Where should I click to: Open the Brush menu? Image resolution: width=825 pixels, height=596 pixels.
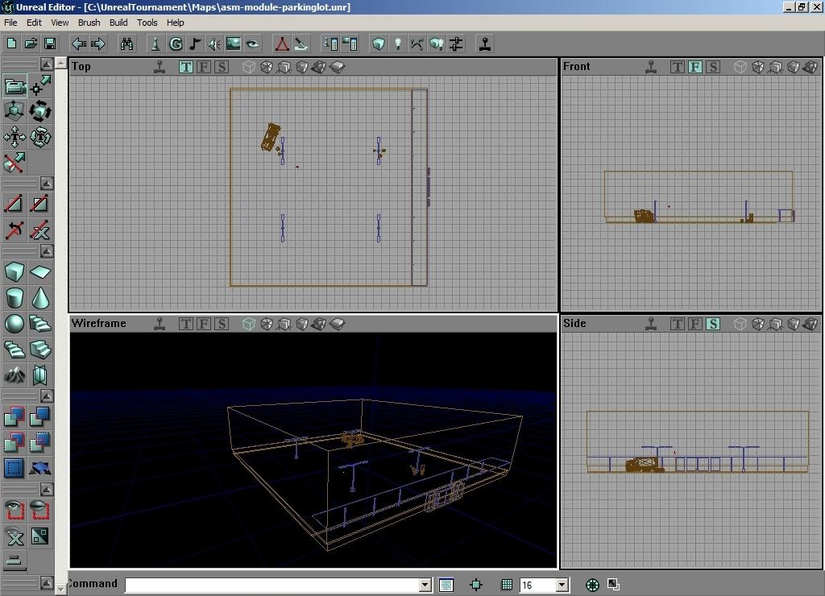89,23
